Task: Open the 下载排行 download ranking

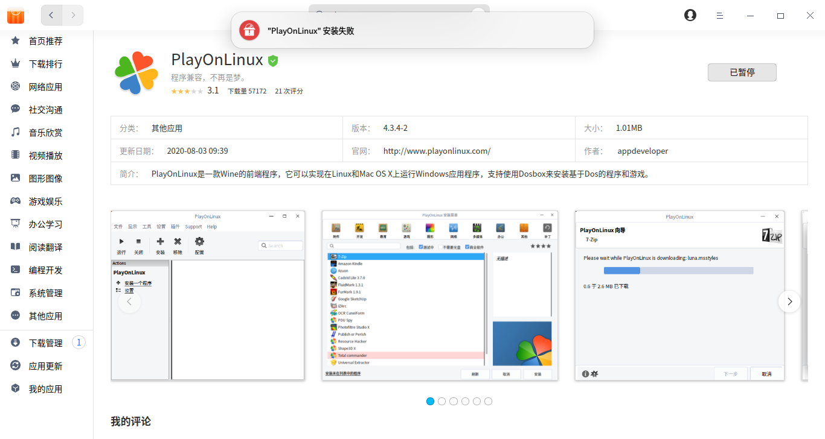Action: click(47, 64)
